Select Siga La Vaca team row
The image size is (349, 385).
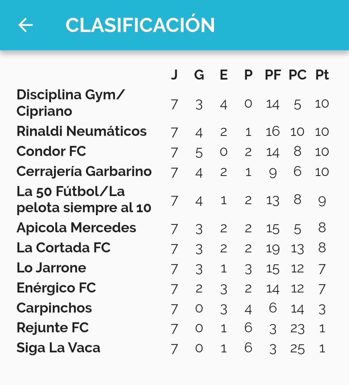58,348
